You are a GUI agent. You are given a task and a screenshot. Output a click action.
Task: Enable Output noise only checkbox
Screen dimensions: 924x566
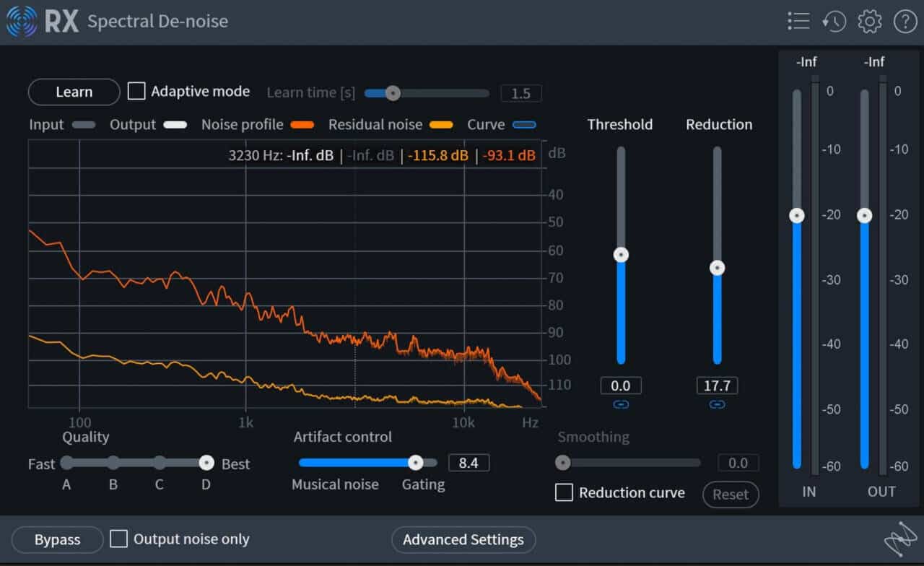point(118,539)
